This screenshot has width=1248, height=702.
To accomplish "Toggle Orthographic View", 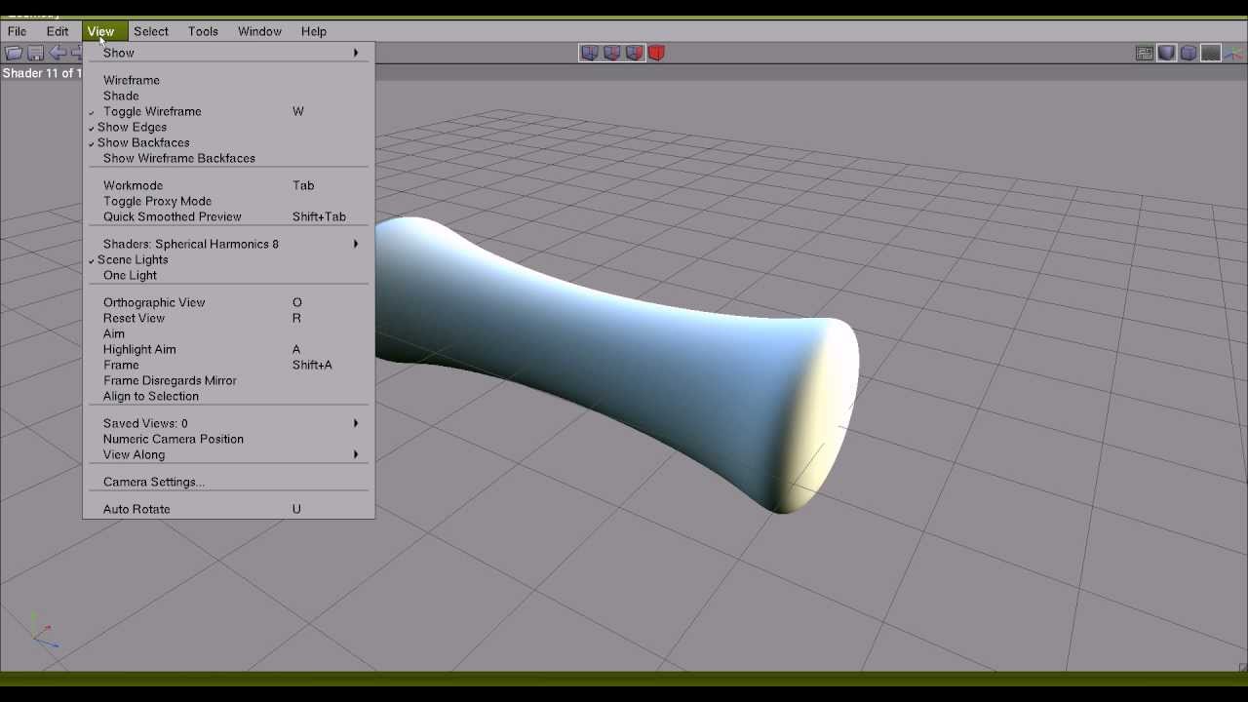I will pos(228,302).
